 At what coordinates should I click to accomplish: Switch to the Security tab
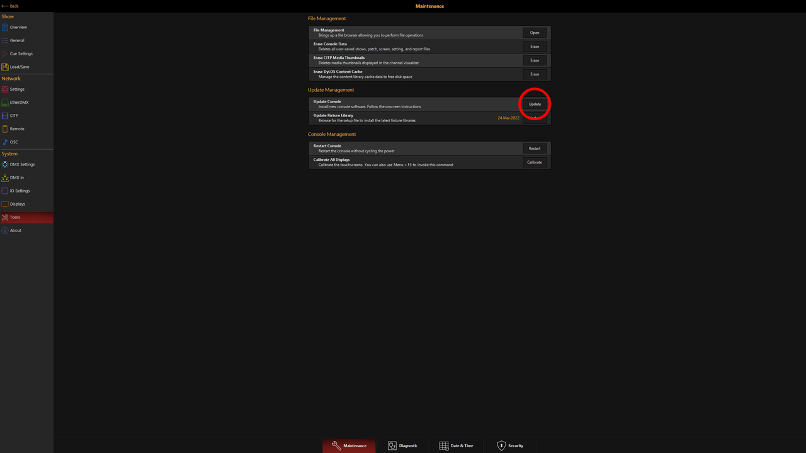pos(510,445)
